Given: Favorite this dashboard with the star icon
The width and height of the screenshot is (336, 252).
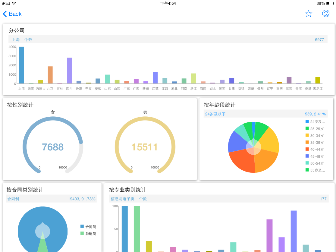Looking at the screenshot, I should (x=309, y=14).
